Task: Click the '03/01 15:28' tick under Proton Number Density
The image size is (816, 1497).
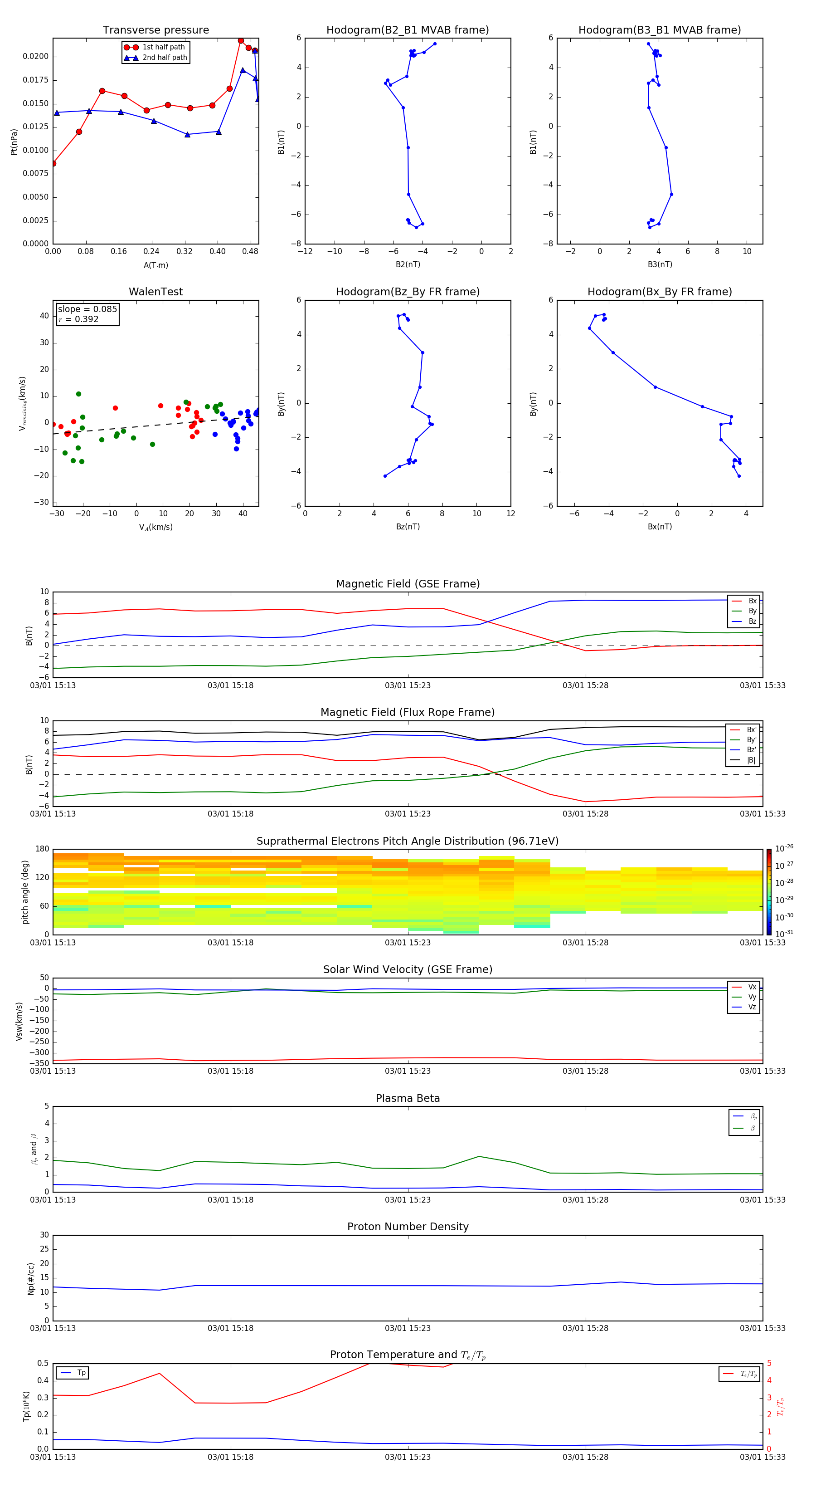Action: 585,1328
